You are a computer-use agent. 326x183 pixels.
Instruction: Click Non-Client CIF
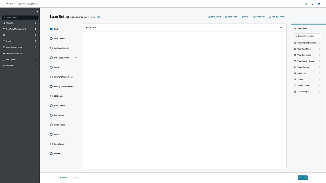click(x=277, y=17)
